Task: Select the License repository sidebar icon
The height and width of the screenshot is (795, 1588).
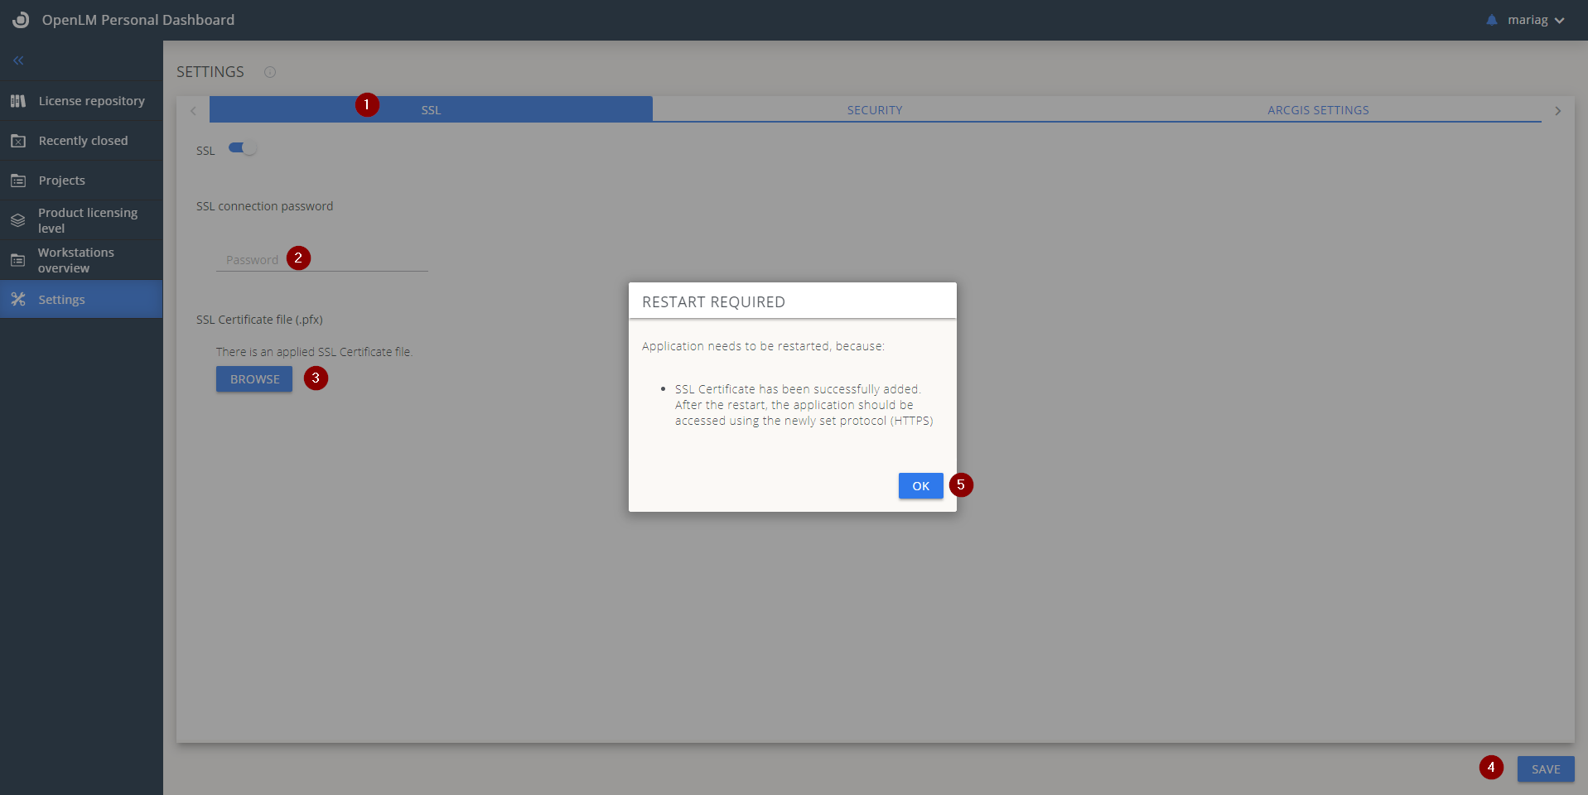Action: tap(18, 100)
